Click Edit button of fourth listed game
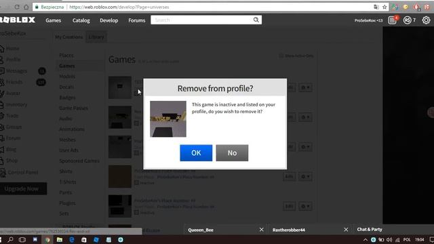The width and height of the screenshot is (434, 244). point(290,176)
